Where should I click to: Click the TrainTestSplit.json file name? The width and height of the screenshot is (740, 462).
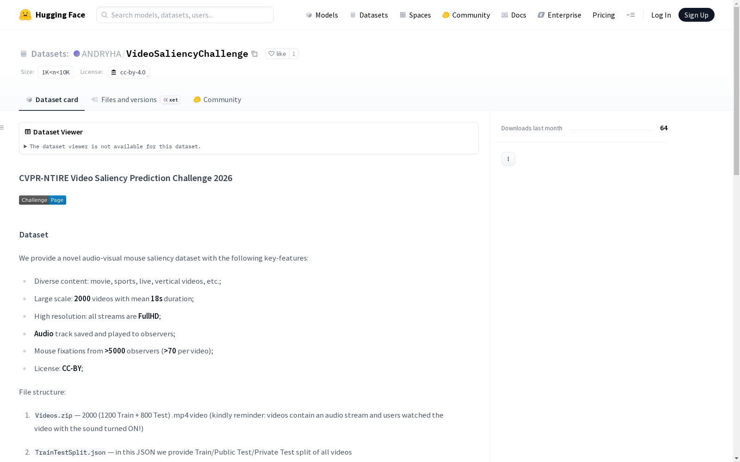[70, 452]
